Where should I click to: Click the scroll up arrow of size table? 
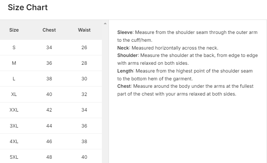105,23
